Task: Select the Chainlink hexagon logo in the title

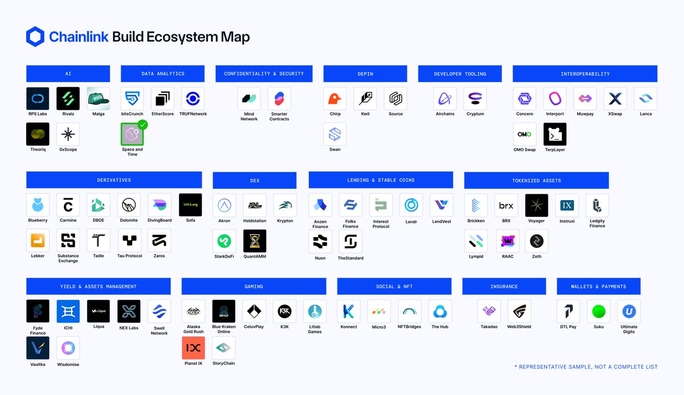Action: click(35, 36)
